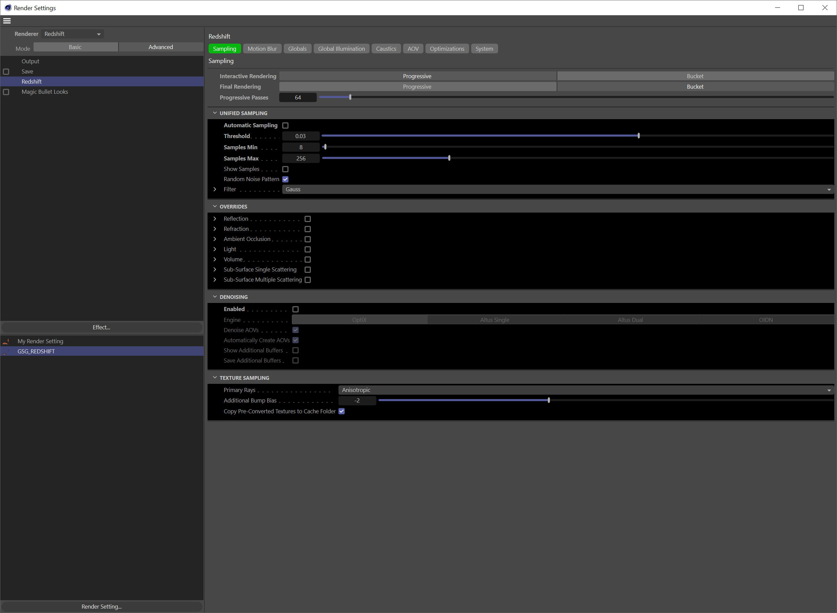
Task: Expand the Ambient Occlusion override arrow
Action: pos(215,239)
